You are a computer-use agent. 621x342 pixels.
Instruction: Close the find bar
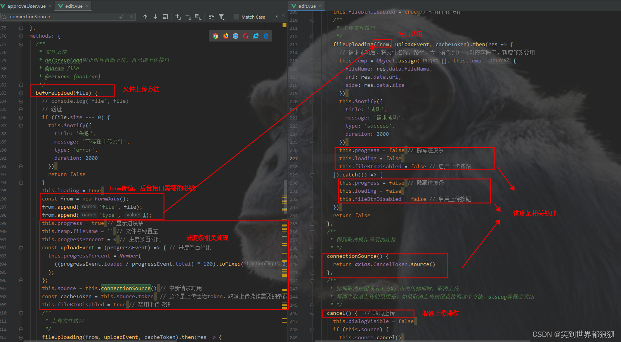[284, 15]
